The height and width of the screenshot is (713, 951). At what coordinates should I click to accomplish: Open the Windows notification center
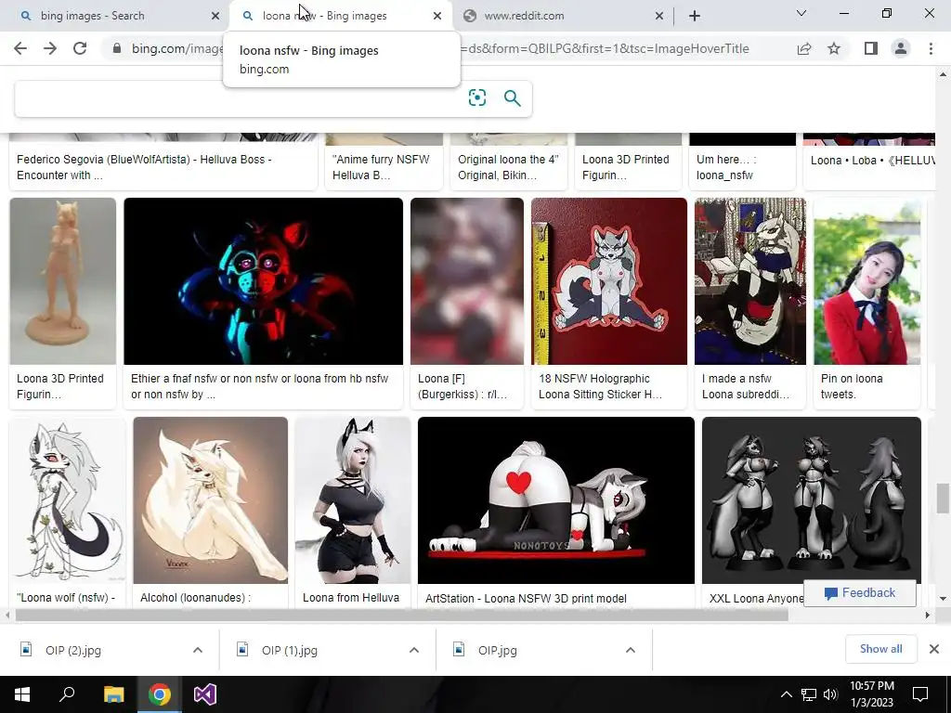point(920,694)
